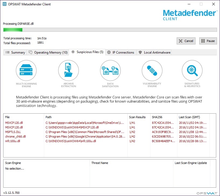Click path C:\WINDOWS\SysWOW64\MSVCP120.dll

[72, 127]
